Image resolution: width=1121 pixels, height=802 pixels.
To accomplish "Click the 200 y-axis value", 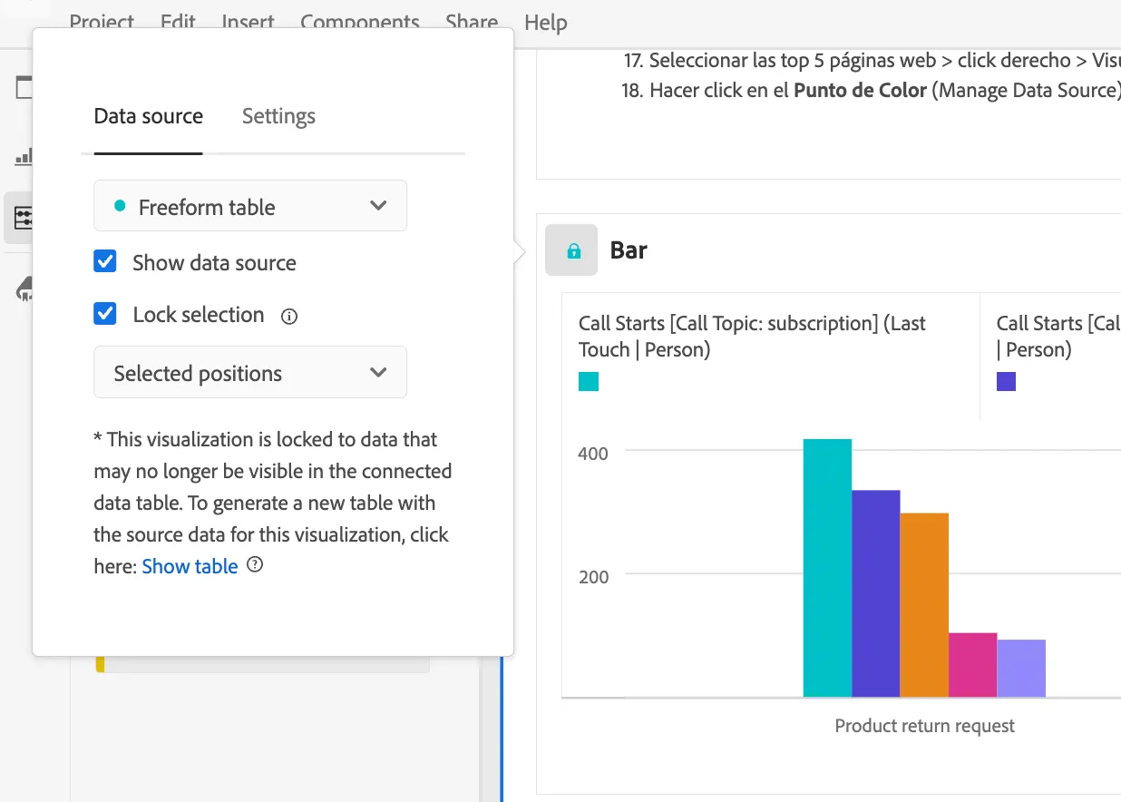I will (x=594, y=576).
